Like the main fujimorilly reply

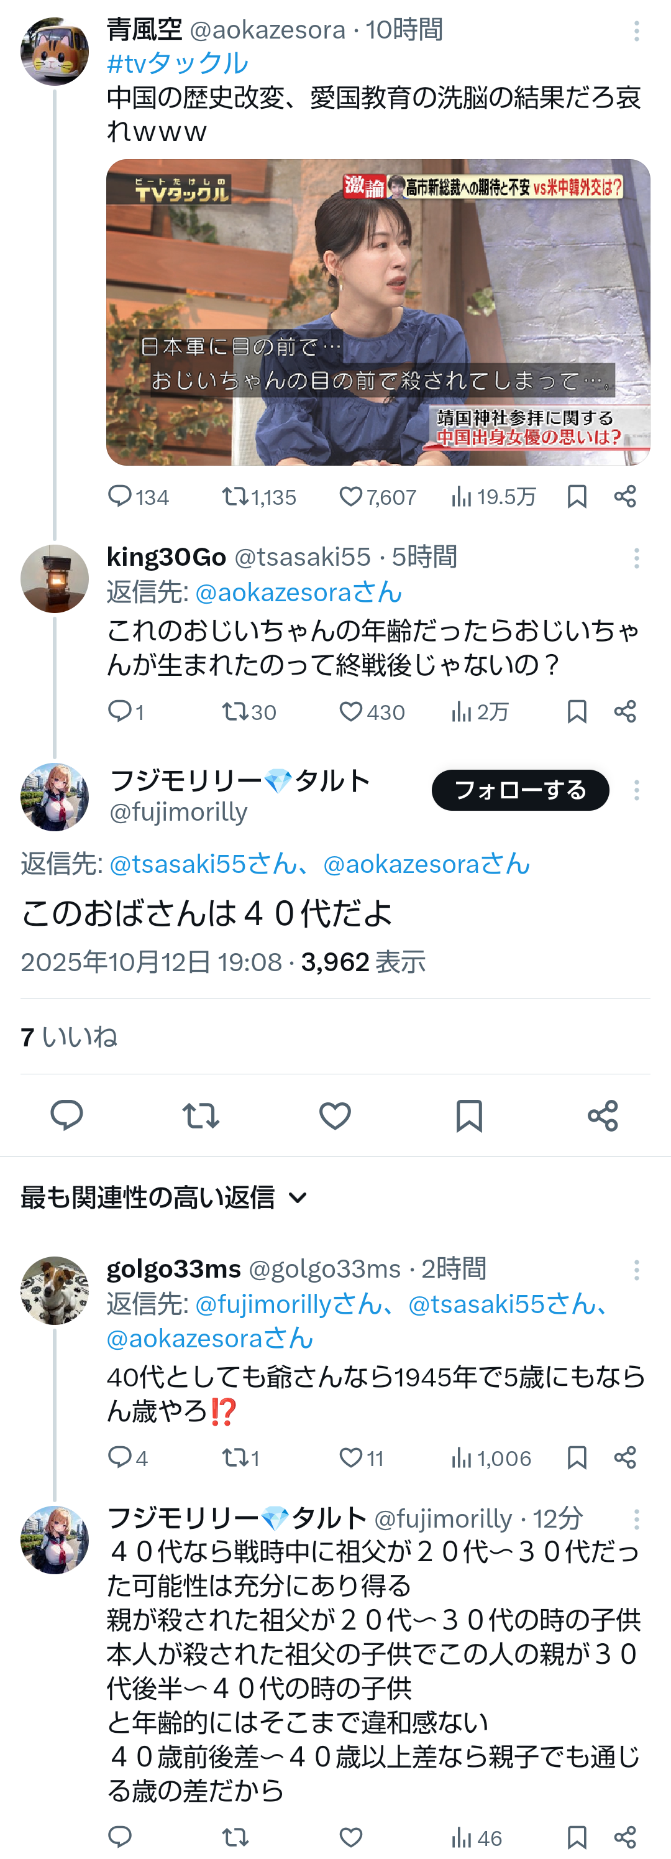[335, 1115]
